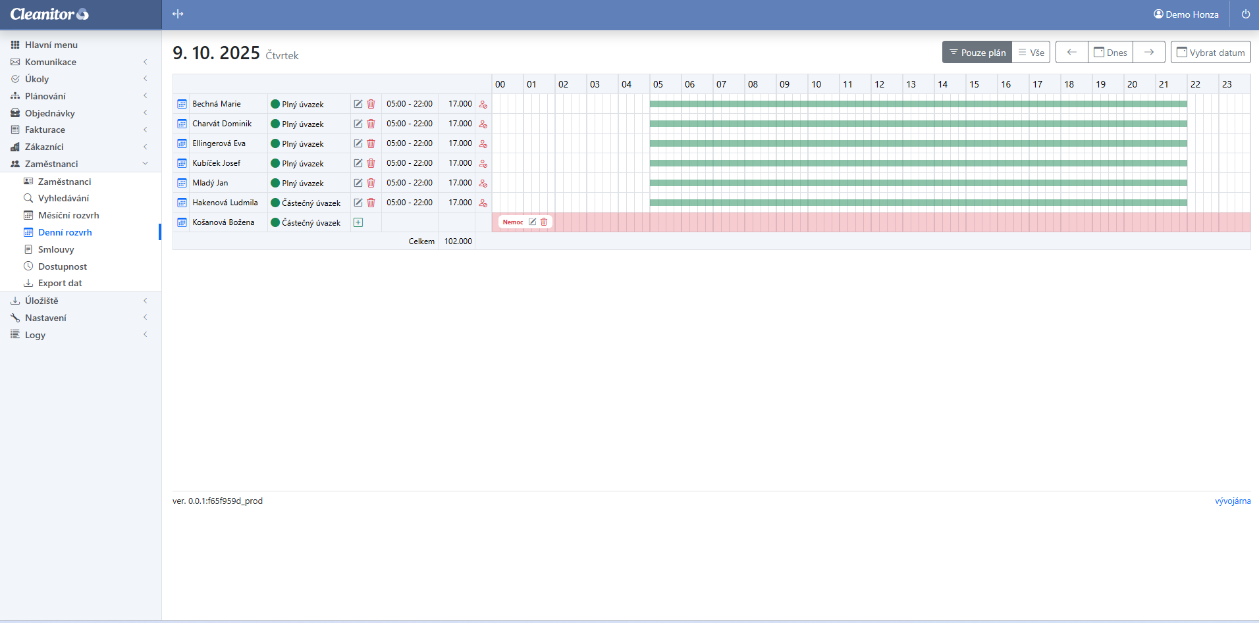Click the calendar icon next to Bechná Marie
The width and height of the screenshot is (1259, 623).
tap(182, 104)
